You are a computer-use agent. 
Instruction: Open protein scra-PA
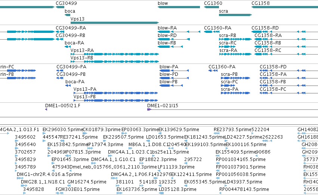click(x=229, y=89)
